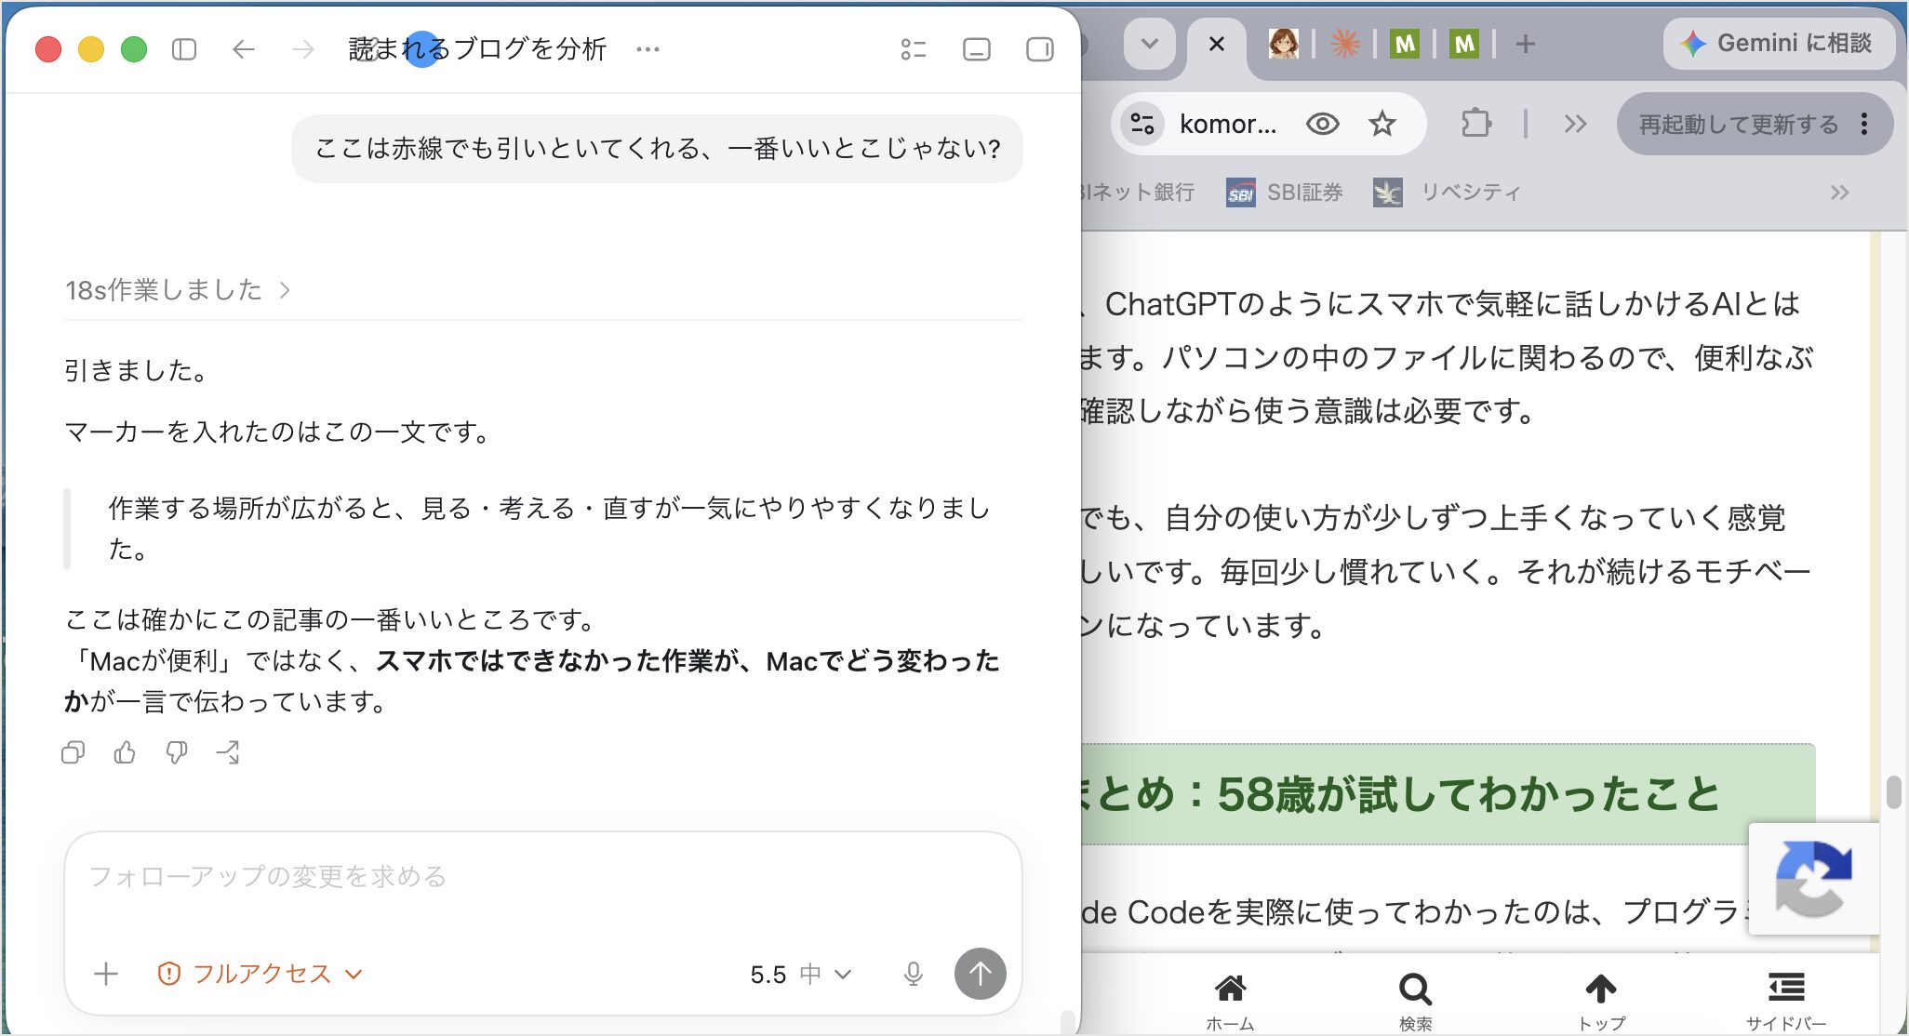Screen dimensions: 1909x1036
Task: Click the Gemini に相談 button
Action: [1778, 44]
